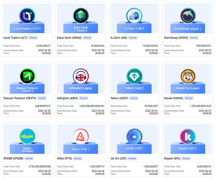Image resolution: width=216 pixels, height=179 pixels.
Task: Open the SoonSwap (SOON) title
Action: click(176, 38)
